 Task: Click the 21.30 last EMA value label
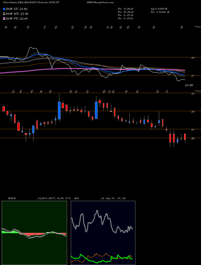click(x=189, y=86)
